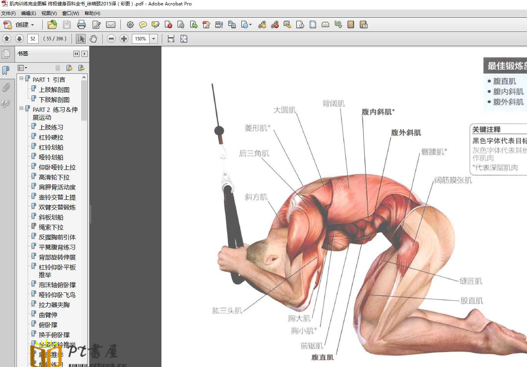Screen dimensions: 527x367
Task: Select the 拉力器夹胸 bookmark
Action: point(54,305)
